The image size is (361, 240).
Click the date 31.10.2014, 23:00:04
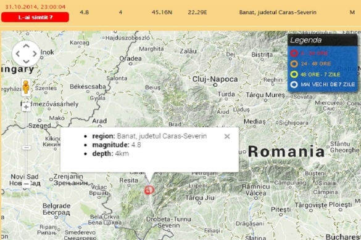(x=35, y=7)
